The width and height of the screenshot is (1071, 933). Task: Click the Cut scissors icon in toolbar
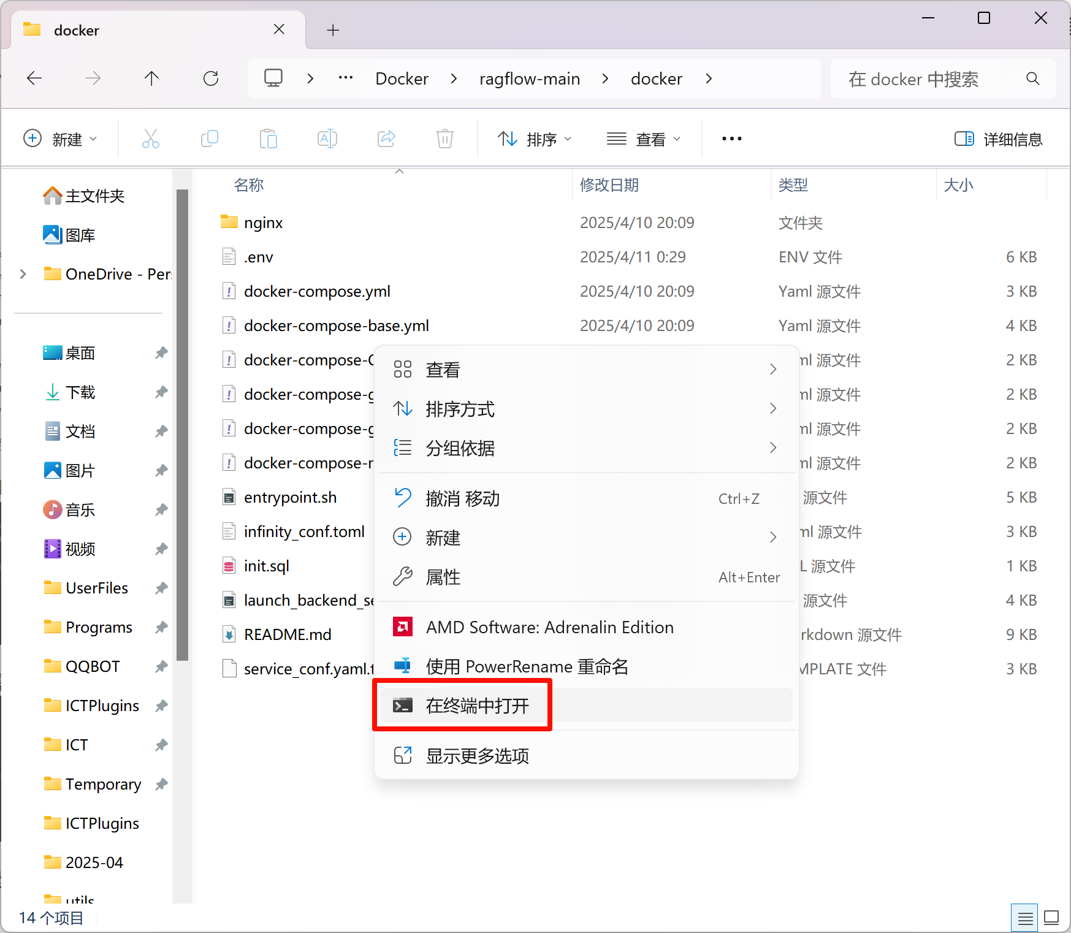tap(150, 139)
